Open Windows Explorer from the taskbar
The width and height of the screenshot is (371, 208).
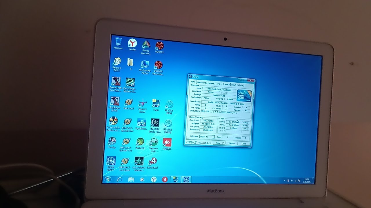pos(131,179)
